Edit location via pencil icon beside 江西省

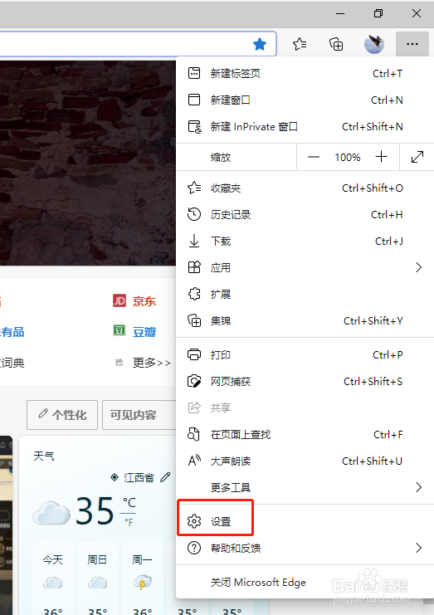coord(165,477)
